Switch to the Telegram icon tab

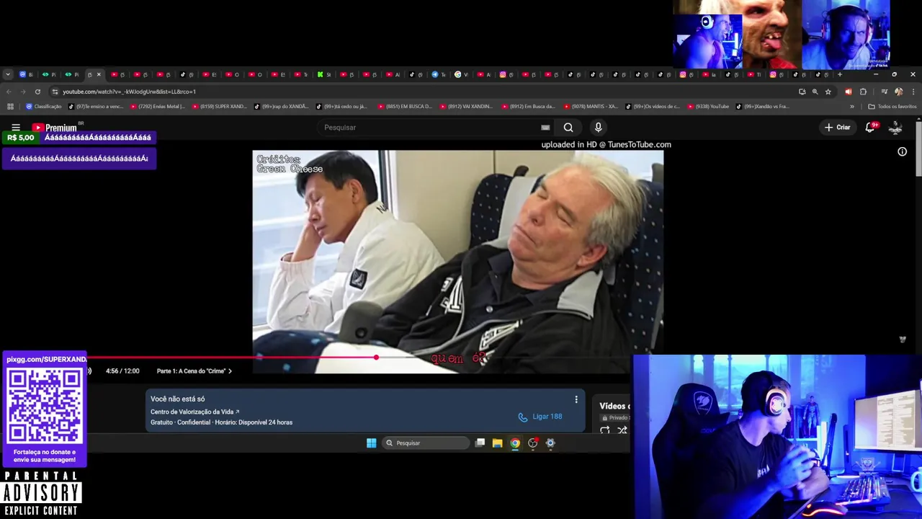(439, 74)
